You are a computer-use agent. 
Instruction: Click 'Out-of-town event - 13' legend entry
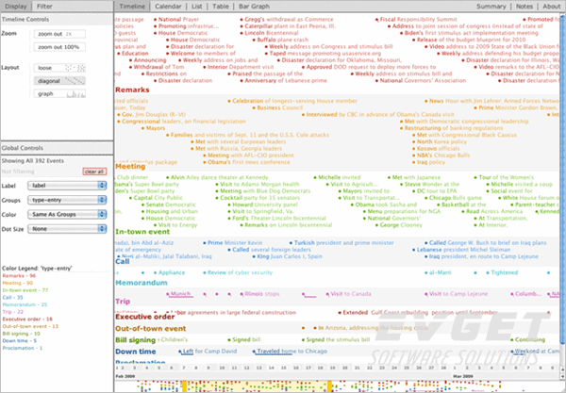coord(30,326)
